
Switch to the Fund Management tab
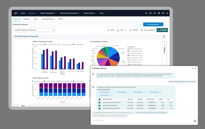click(49, 19)
